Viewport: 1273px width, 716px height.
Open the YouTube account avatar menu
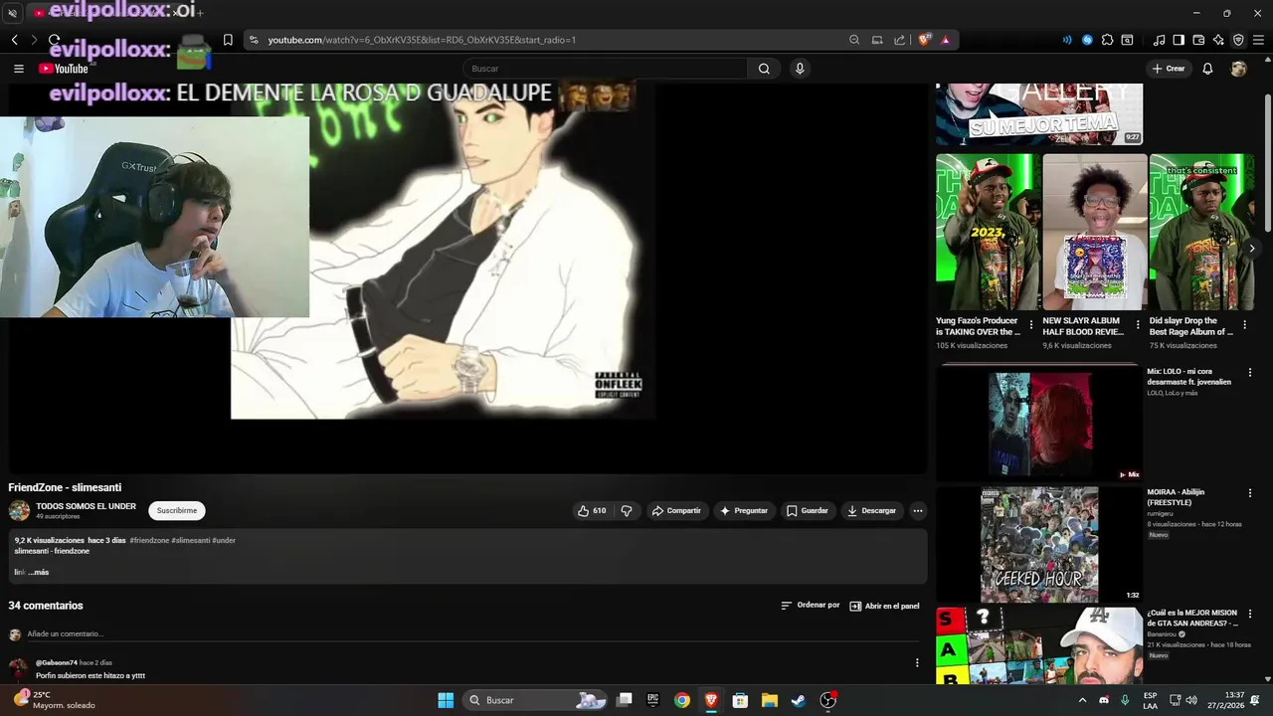(1238, 69)
